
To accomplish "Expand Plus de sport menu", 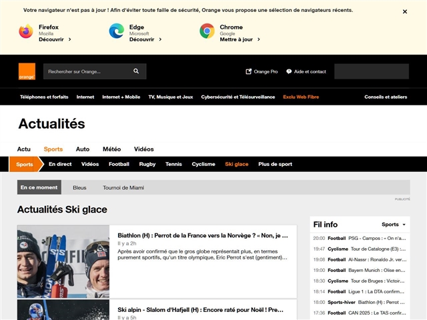I will pyautogui.click(x=275, y=164).
